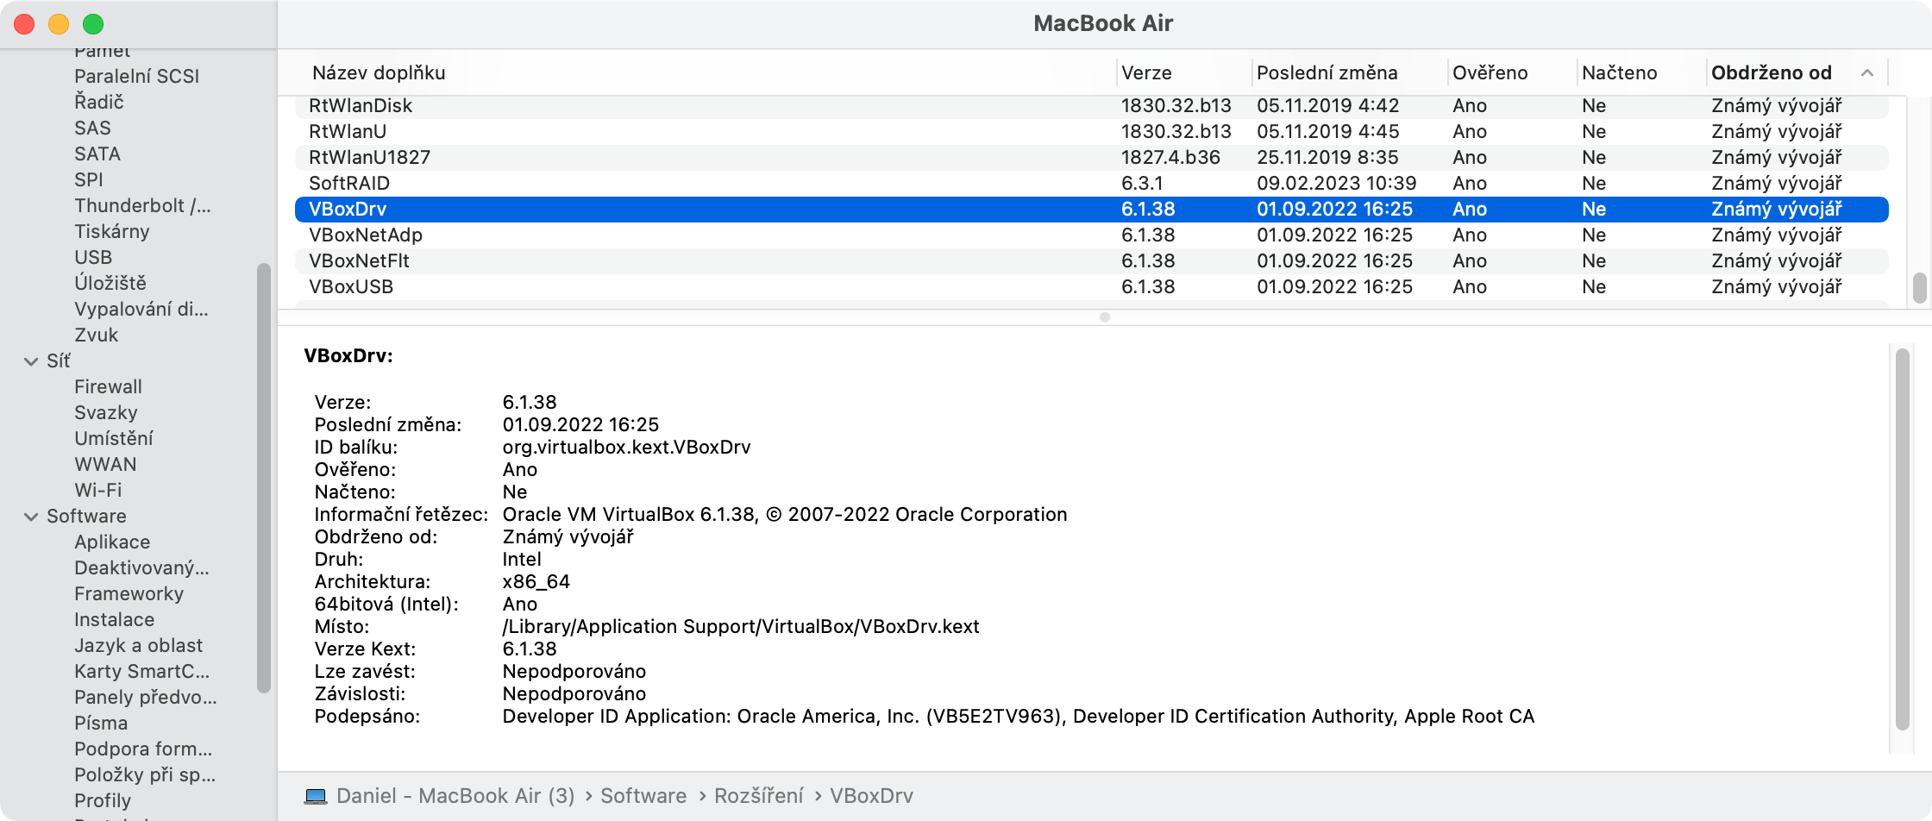Click the x86_64 architecture value

(536, 582)
